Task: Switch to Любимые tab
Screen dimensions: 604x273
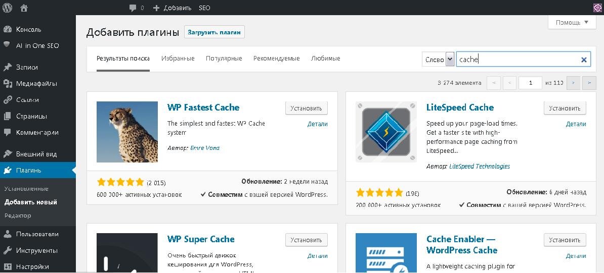Action: pos(325,59)
